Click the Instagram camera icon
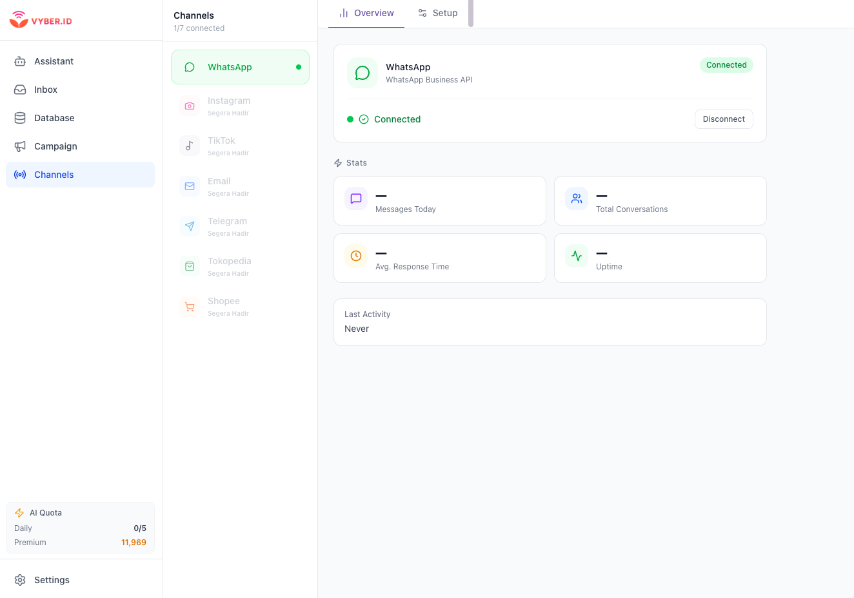Viewport: 854px width, 598px height. (x=190, y=106)
